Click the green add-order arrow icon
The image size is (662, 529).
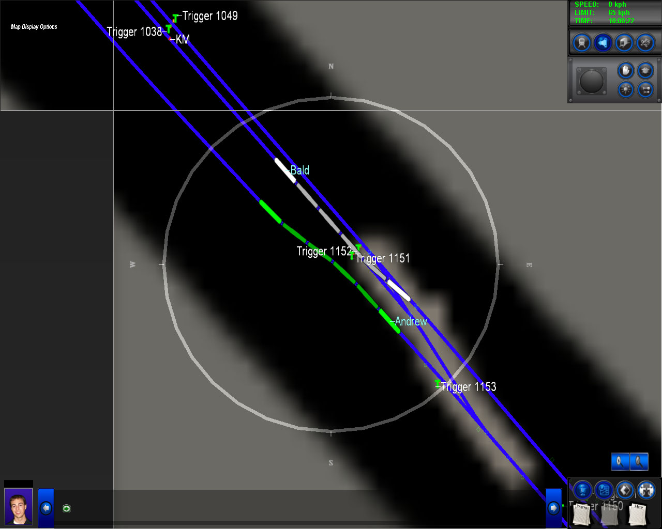(x=67, y=509)
